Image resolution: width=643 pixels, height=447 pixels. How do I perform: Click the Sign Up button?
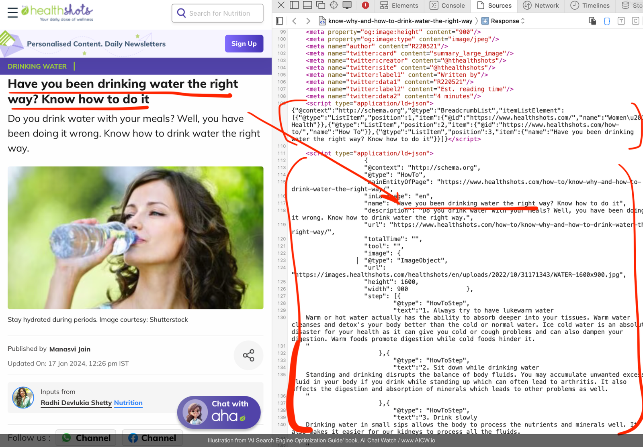(x=244, y=44)
